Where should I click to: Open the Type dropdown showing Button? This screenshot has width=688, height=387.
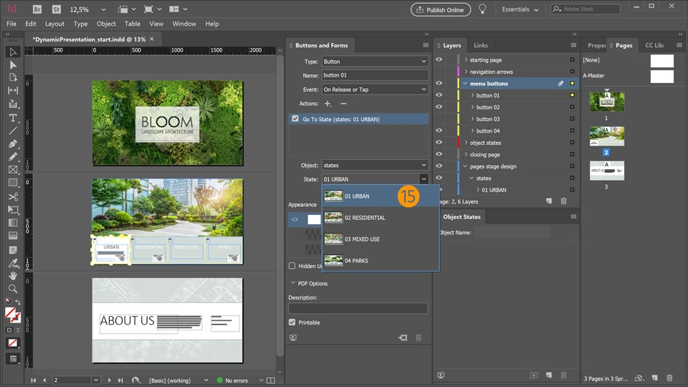(x=375, y=62)
